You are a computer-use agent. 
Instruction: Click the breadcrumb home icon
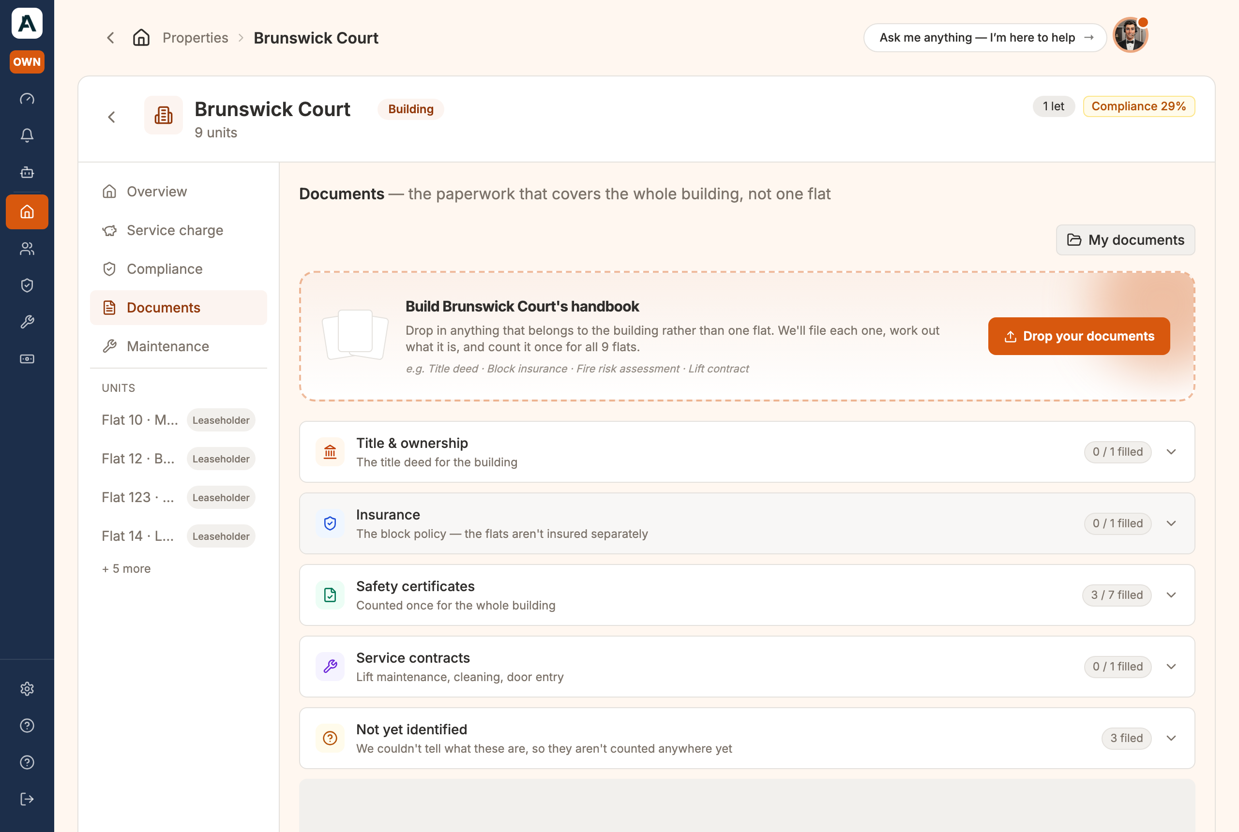(141, 38)
